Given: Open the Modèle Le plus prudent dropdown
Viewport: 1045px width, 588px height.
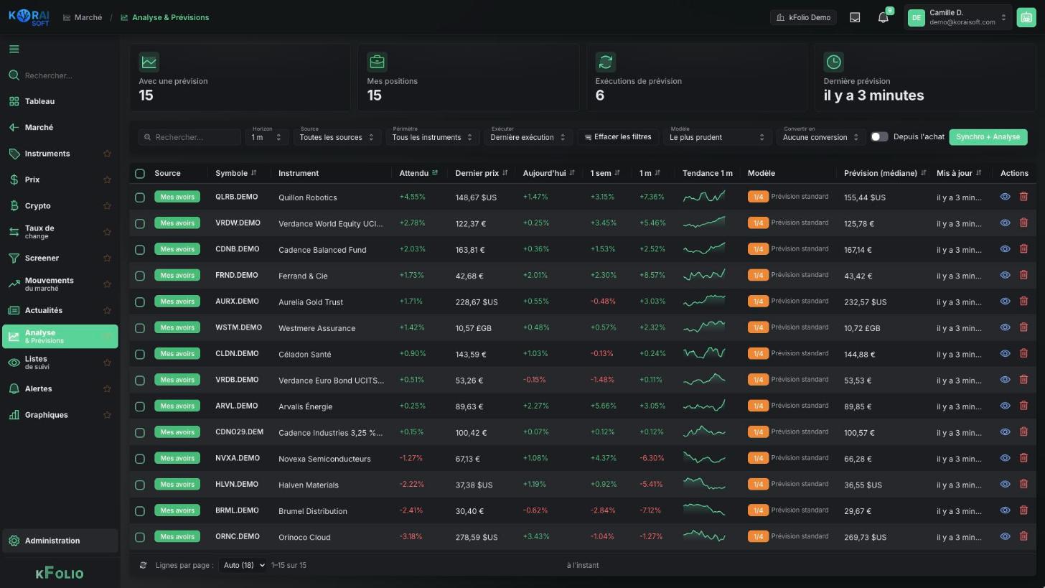Looking at the screenshot, I should [717, 136].
